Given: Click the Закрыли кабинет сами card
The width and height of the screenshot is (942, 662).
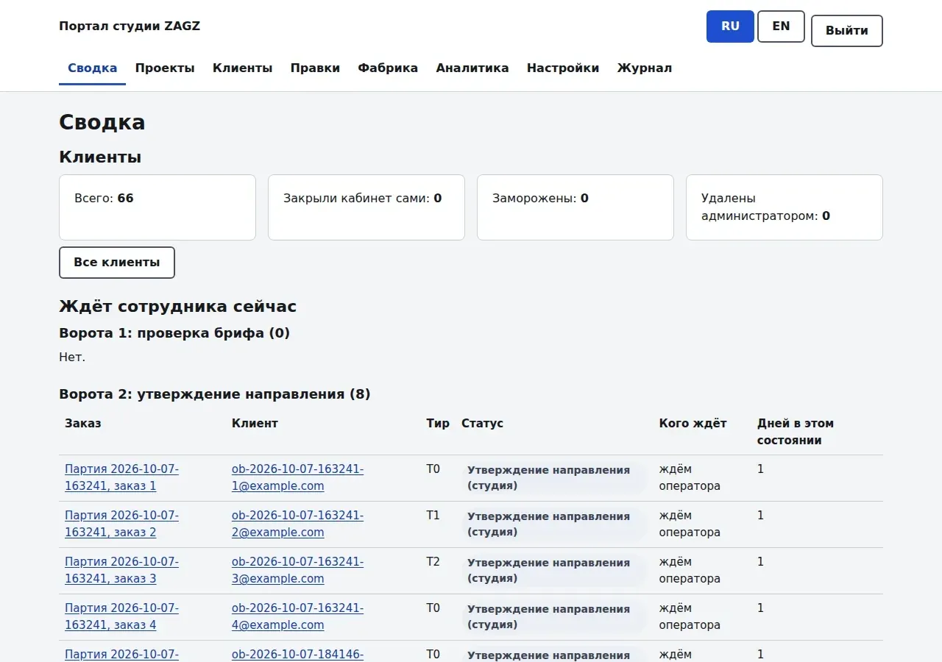Looking at the screenshot, I should [366, 207].
